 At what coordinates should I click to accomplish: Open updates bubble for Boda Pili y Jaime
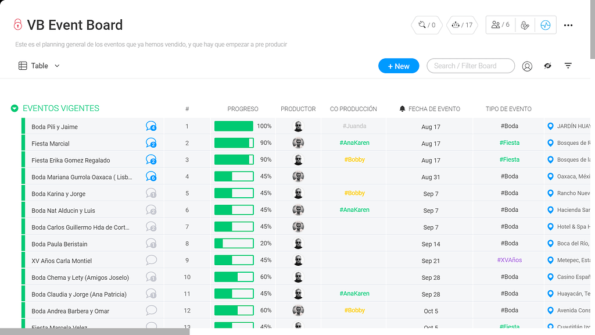[x=151, y=126]
